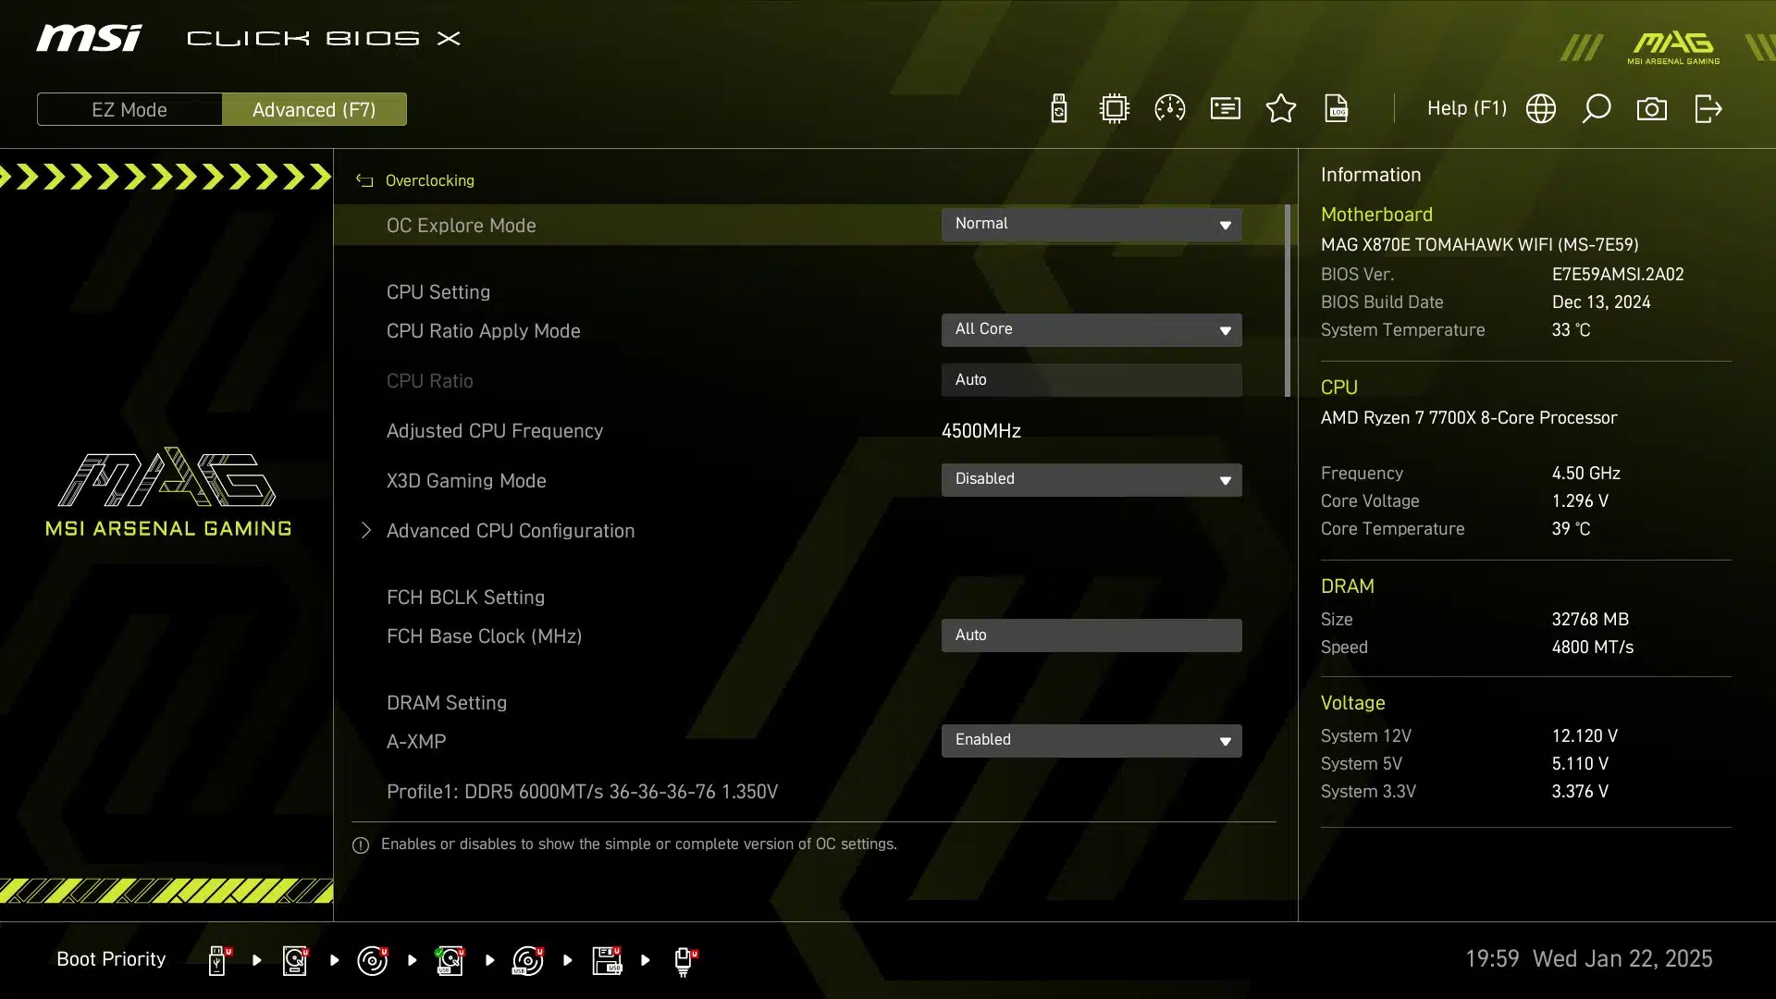Click the CPU Ratio Auto field
The height and width of the screenshot is (999, 1776).
coord(1091,380)
